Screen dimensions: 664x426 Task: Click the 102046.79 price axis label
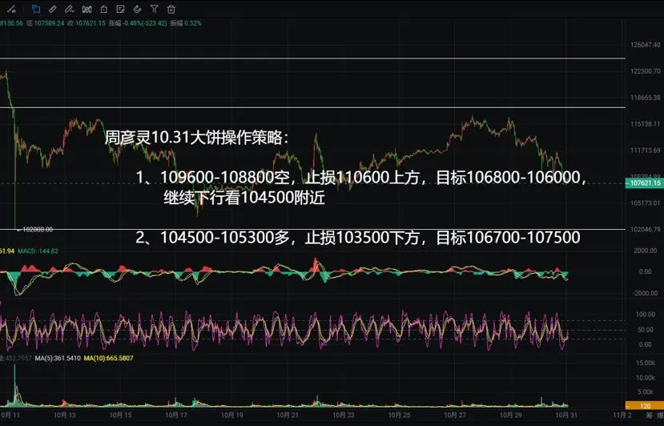click(x=645, y=230)
